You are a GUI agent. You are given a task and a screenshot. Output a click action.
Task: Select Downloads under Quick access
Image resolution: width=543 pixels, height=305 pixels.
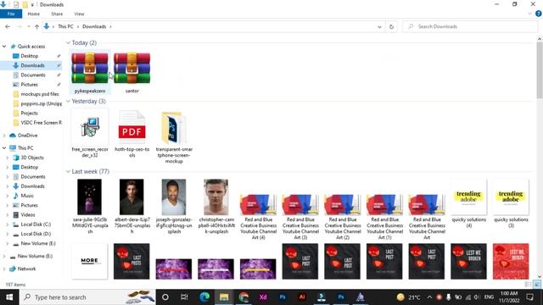tap(32, 65)
